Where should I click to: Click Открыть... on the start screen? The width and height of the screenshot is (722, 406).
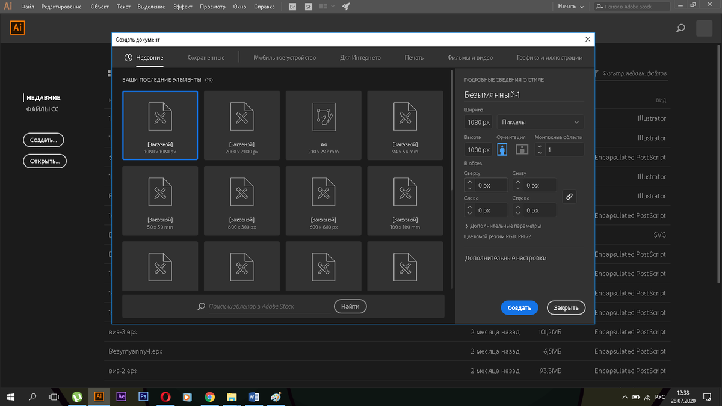(x=45, y=161)
